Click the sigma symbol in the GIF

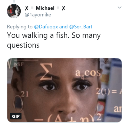46,72
